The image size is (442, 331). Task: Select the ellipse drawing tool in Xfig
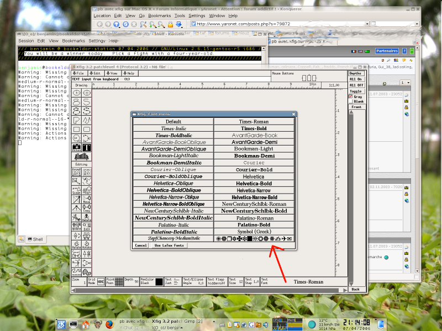point(87,93)
